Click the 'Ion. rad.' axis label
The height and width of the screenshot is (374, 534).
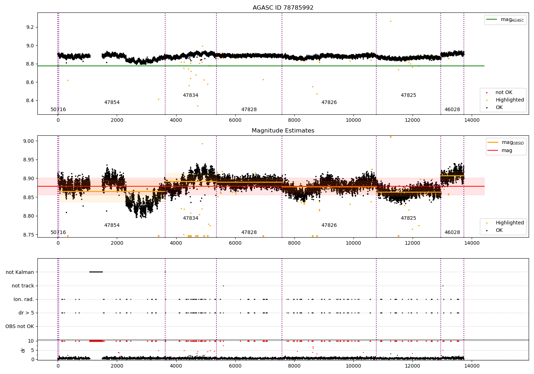point(24,300)
